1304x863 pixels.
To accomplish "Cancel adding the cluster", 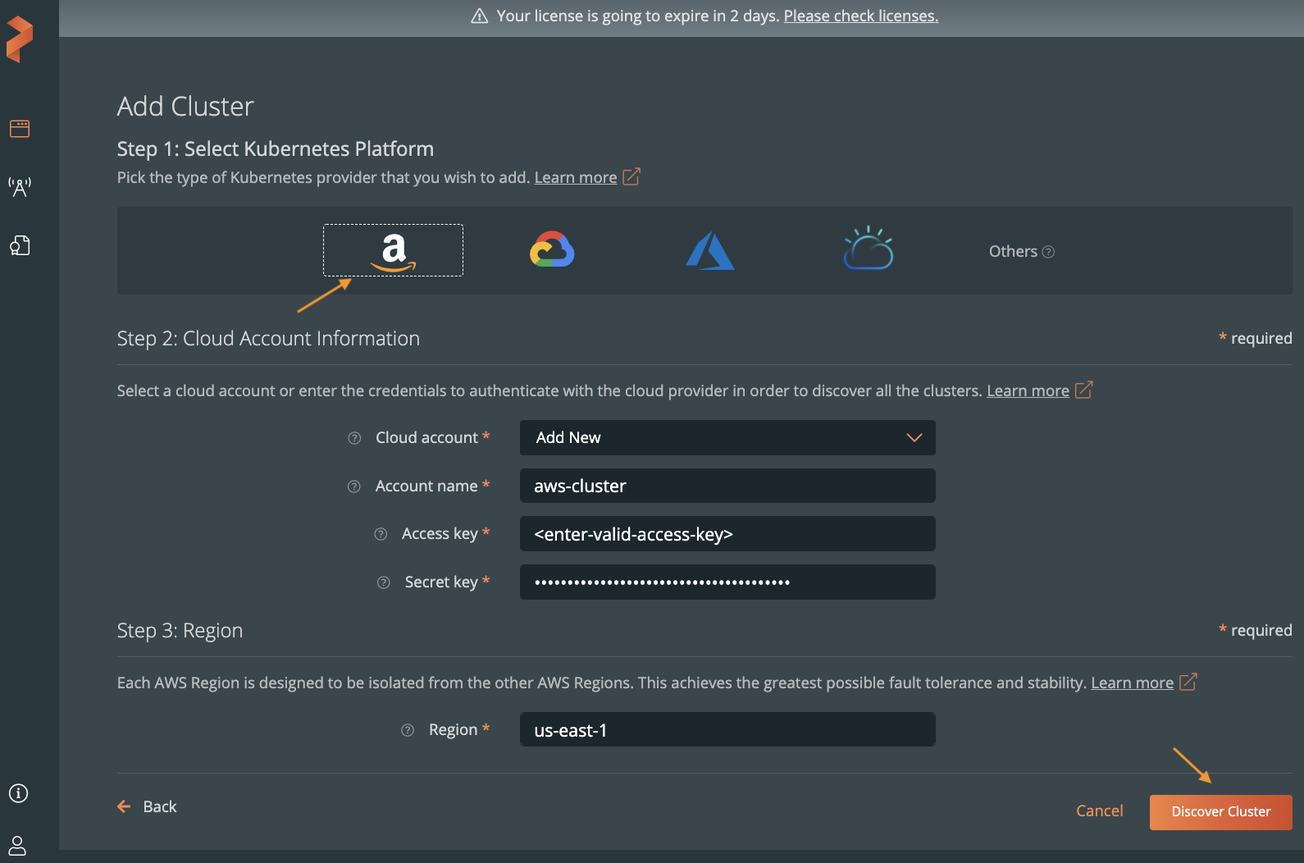I will click(x=1099, y=811).
